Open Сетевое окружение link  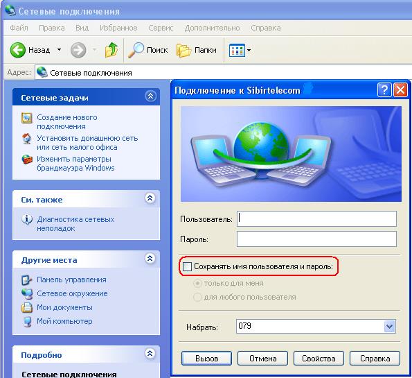click(x=72, y=293)
